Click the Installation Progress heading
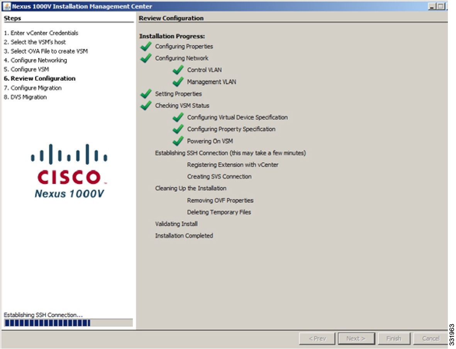This screenshot has height=349, width=456. (172, 36)
